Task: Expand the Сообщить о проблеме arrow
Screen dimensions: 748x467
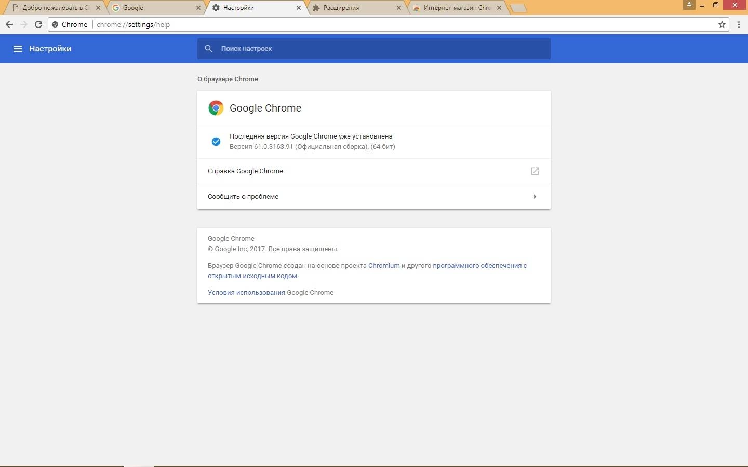Action: [535, 197]
